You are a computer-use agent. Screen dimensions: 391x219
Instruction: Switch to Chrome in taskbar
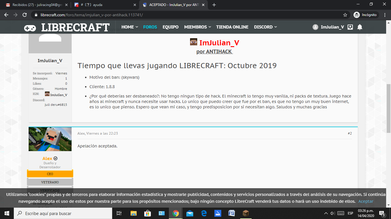click(x=176, y=213)
